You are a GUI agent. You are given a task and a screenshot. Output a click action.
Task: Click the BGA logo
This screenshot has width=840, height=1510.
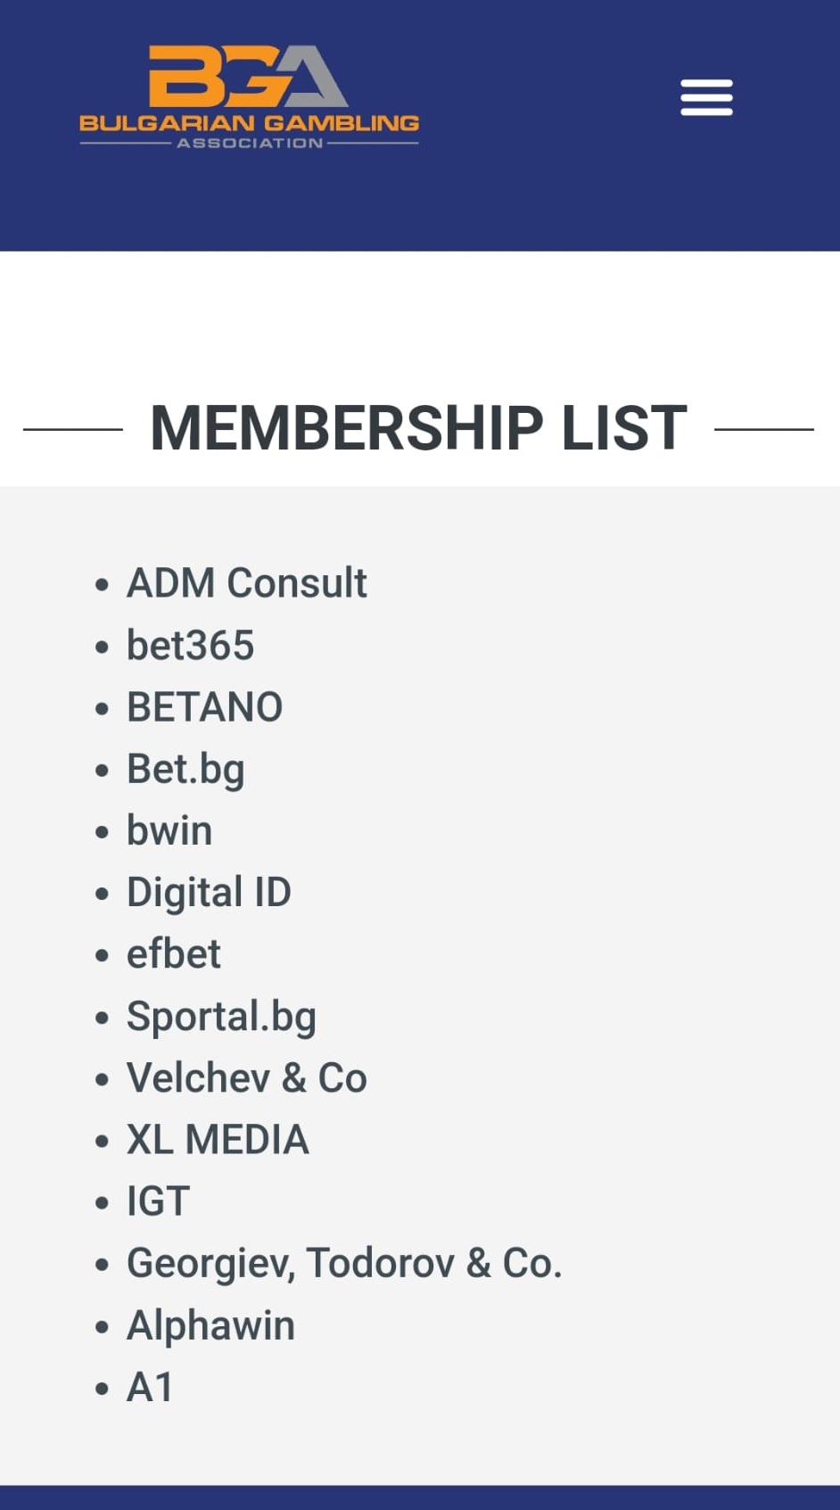tap(249, 97)
